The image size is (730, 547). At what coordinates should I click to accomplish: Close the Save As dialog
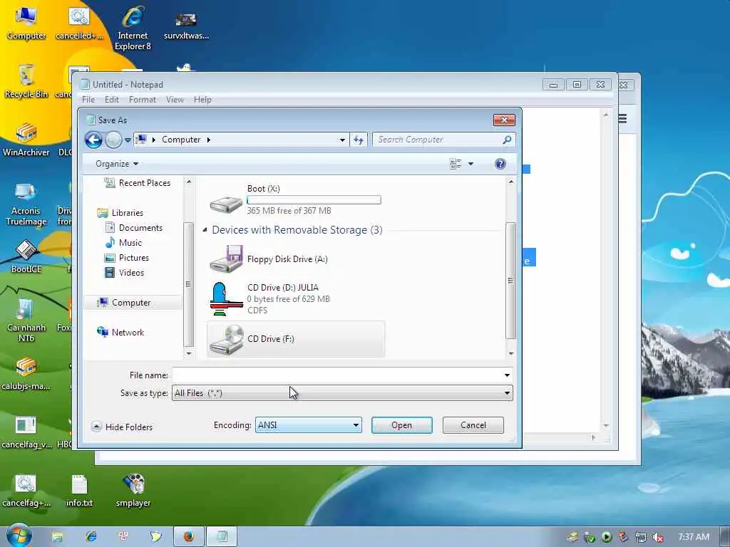click(504, 120)
